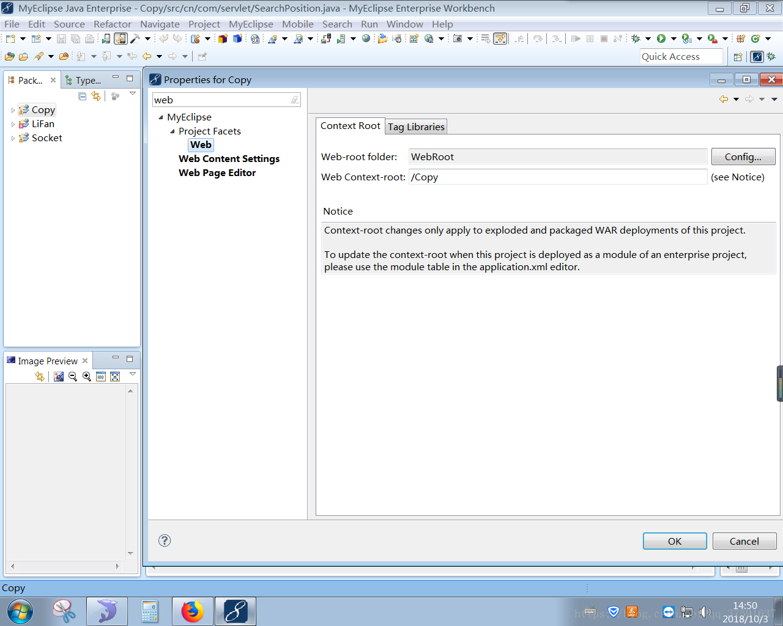783x626 pixels.
Task: Collapse the Project Facets tree node
Action: tap(173, 131)
